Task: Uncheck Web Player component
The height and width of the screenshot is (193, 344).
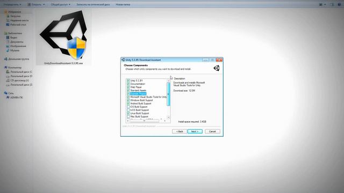Action: pyautogui.click(x=128, y=87)
